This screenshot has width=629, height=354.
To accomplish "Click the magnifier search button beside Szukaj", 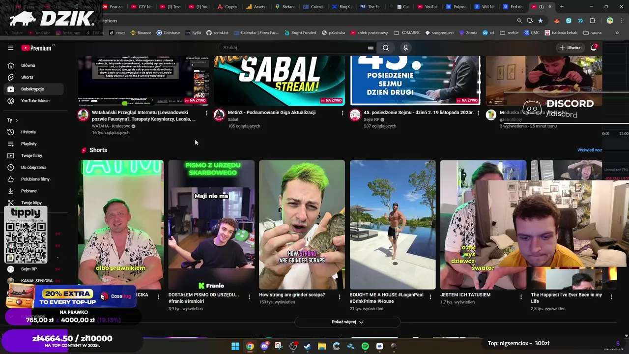I will 386,48.
